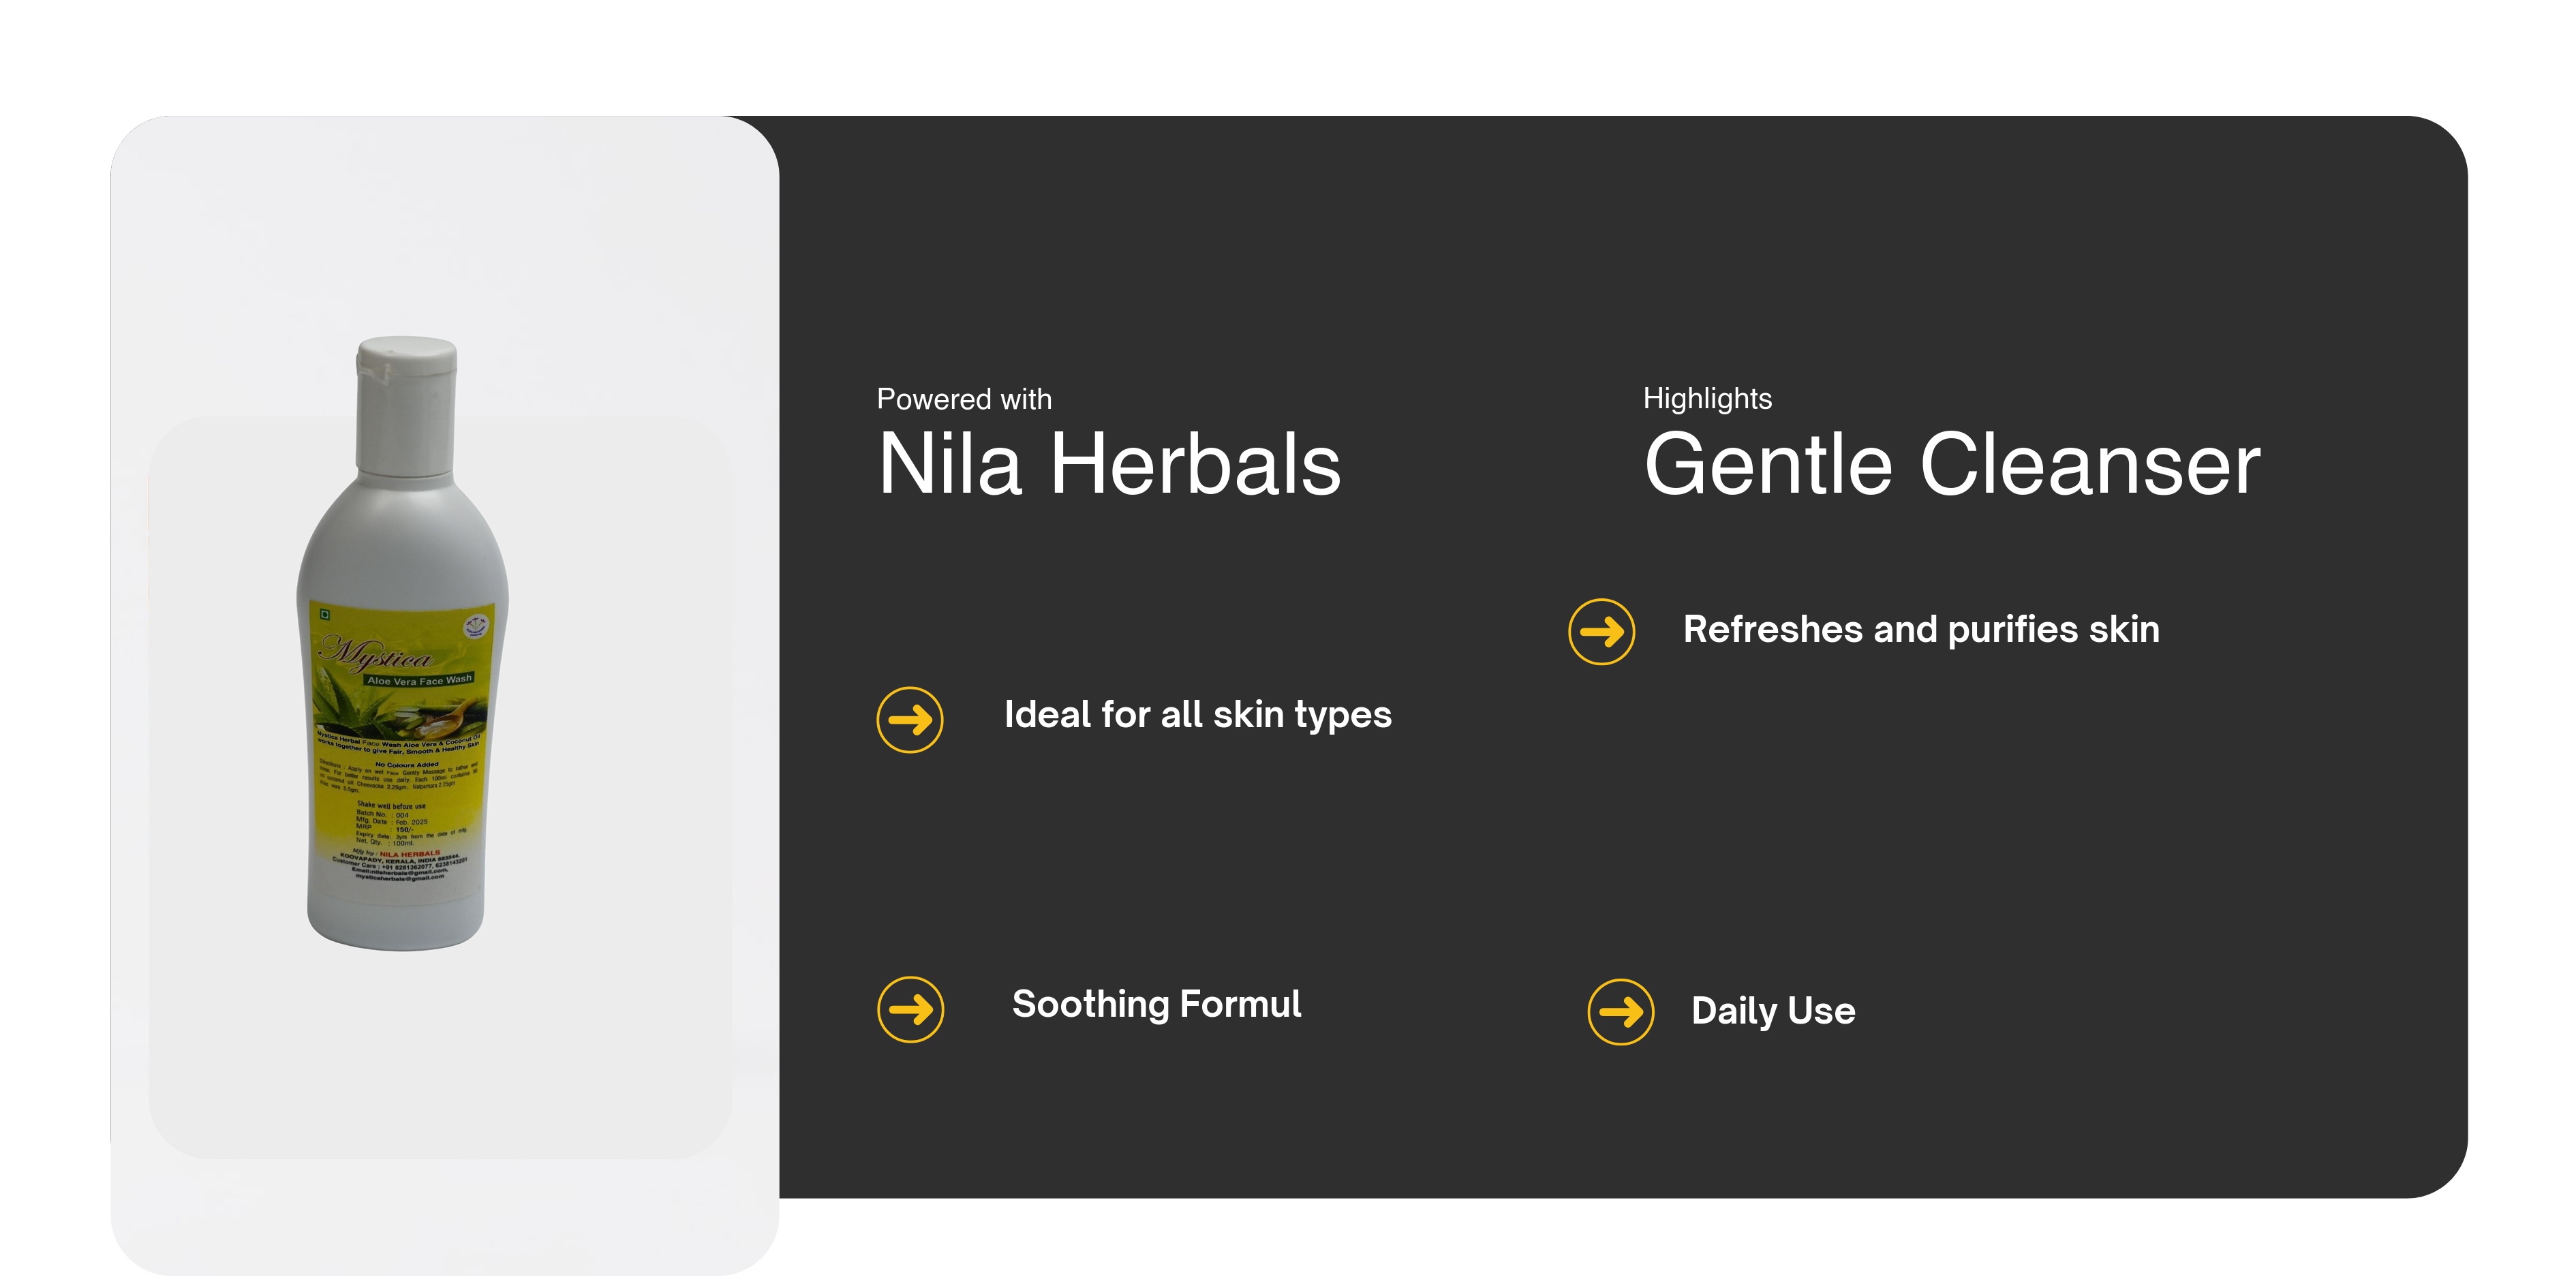Click the arrow icon beside Refreshes and purifies skin

point(1601,631)
